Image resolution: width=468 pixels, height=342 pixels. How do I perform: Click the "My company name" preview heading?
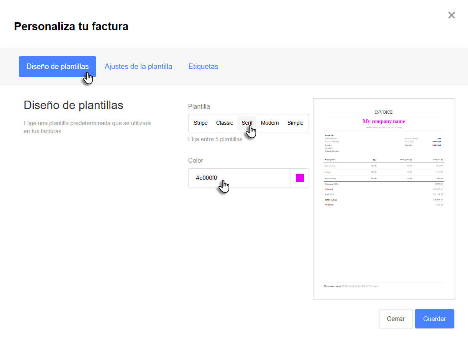(x=384, y=122)
